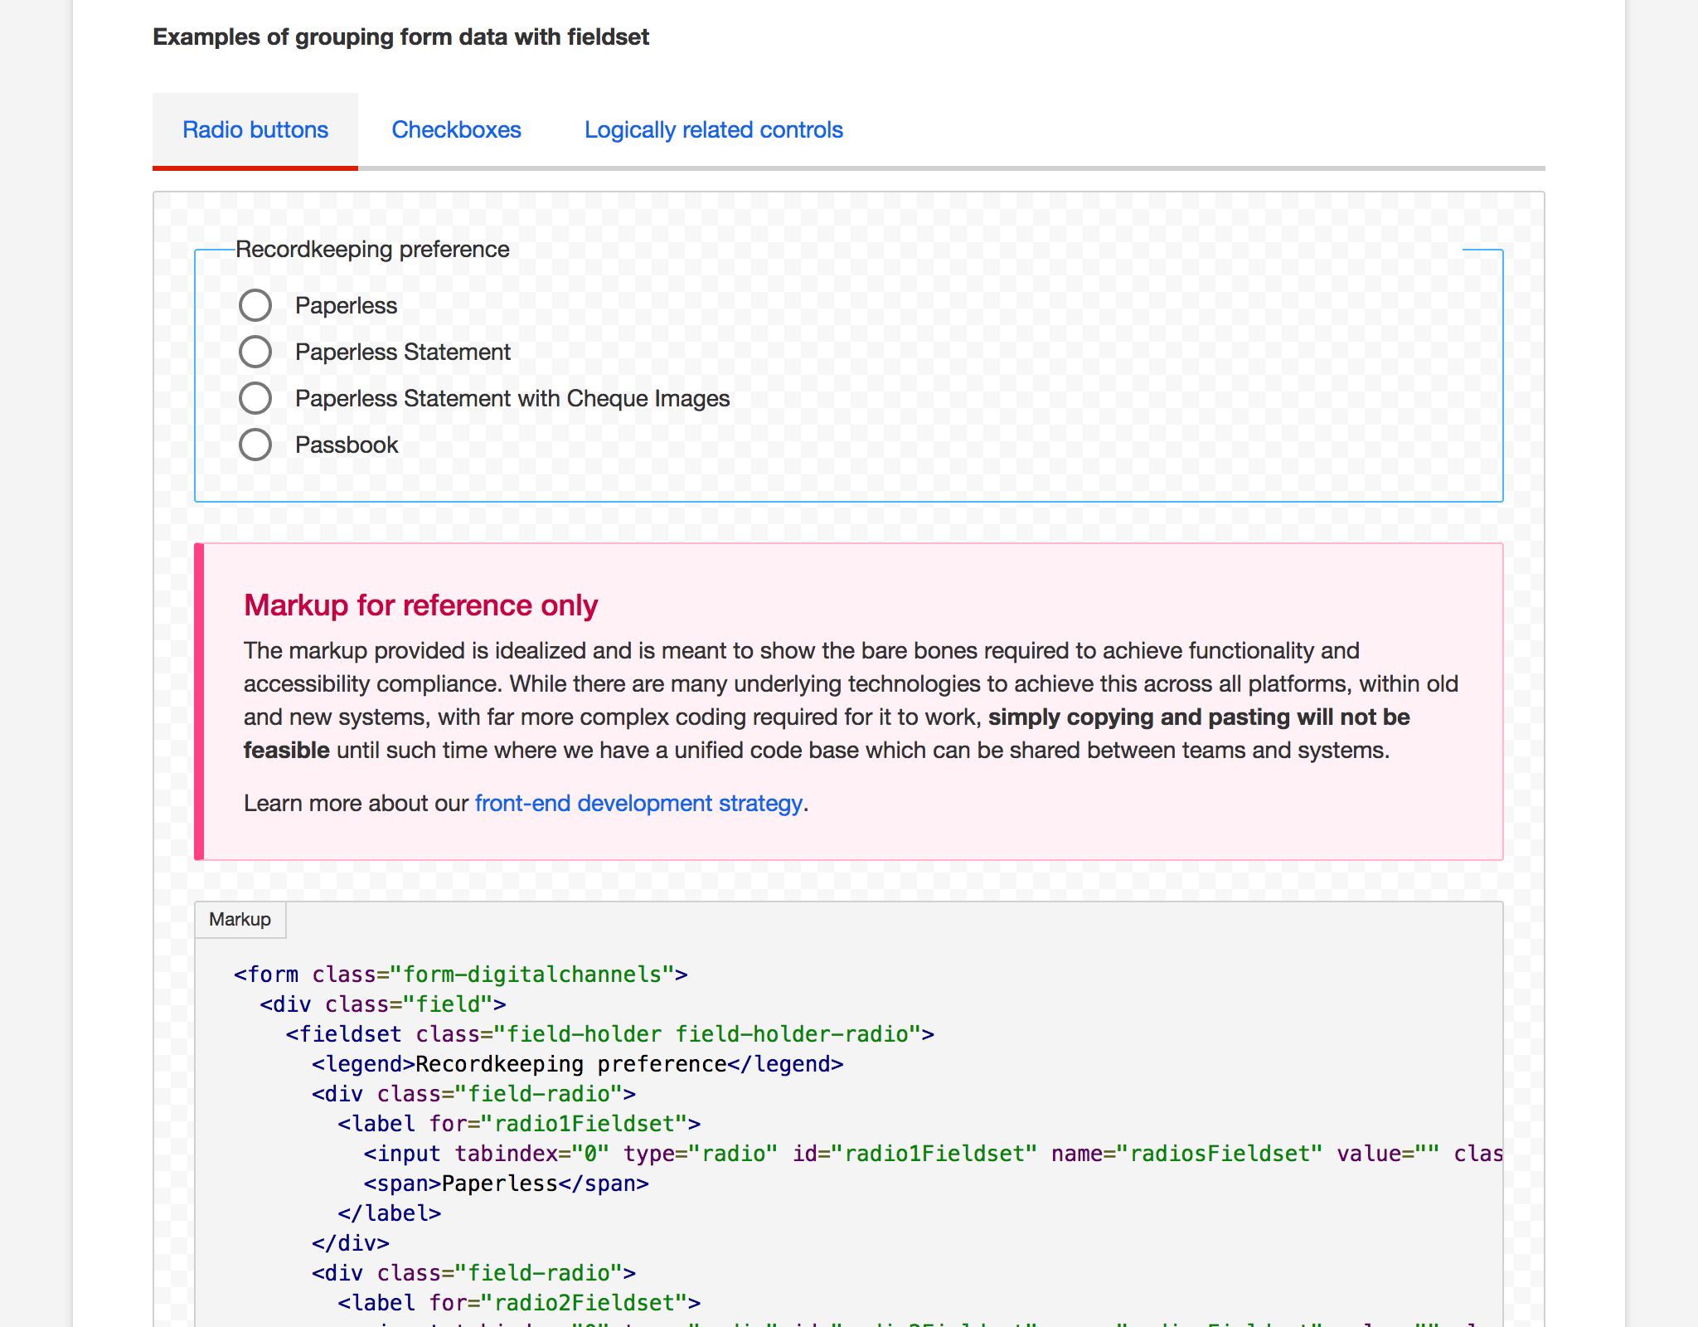Select the Paperless radio button
This screenshot has height=1327, width=1698.
coord(255,305)
